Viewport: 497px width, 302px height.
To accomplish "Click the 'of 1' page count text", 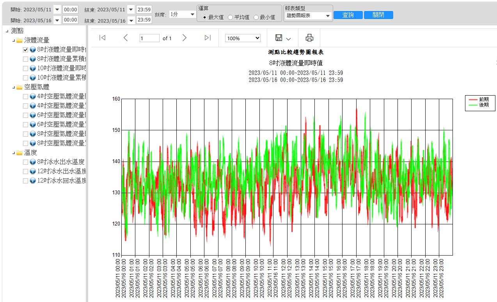I will tap(167, 38).
